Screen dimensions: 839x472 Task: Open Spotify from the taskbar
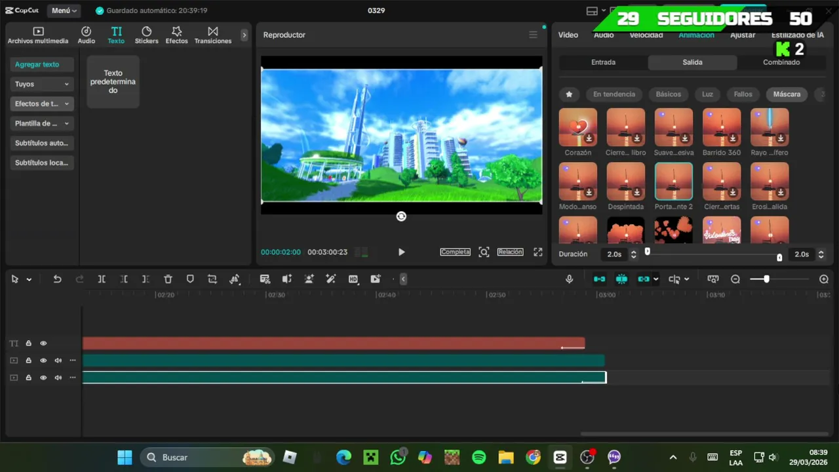(479, 457)
